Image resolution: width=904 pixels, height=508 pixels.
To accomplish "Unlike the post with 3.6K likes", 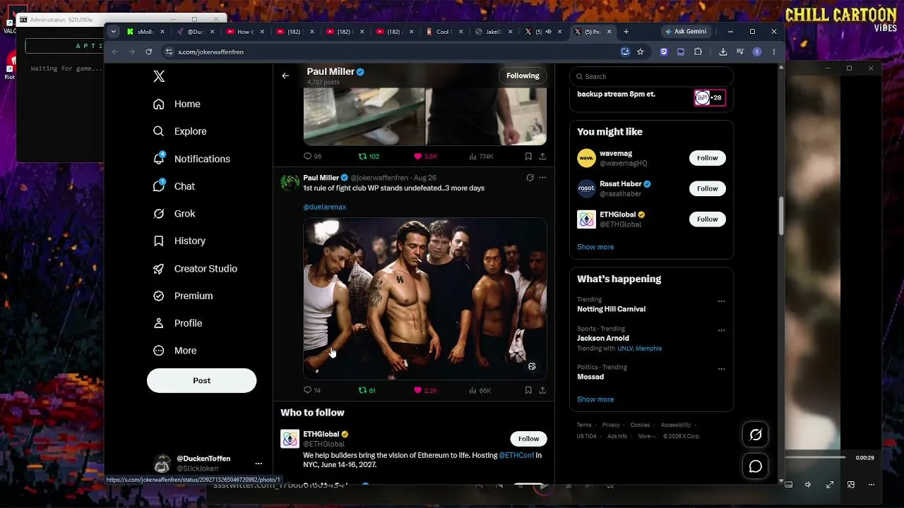I will [x=426, y=156].
